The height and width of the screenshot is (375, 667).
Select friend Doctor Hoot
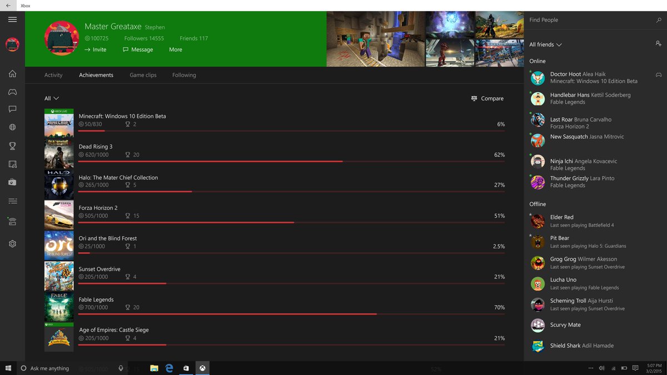(595, 77)
